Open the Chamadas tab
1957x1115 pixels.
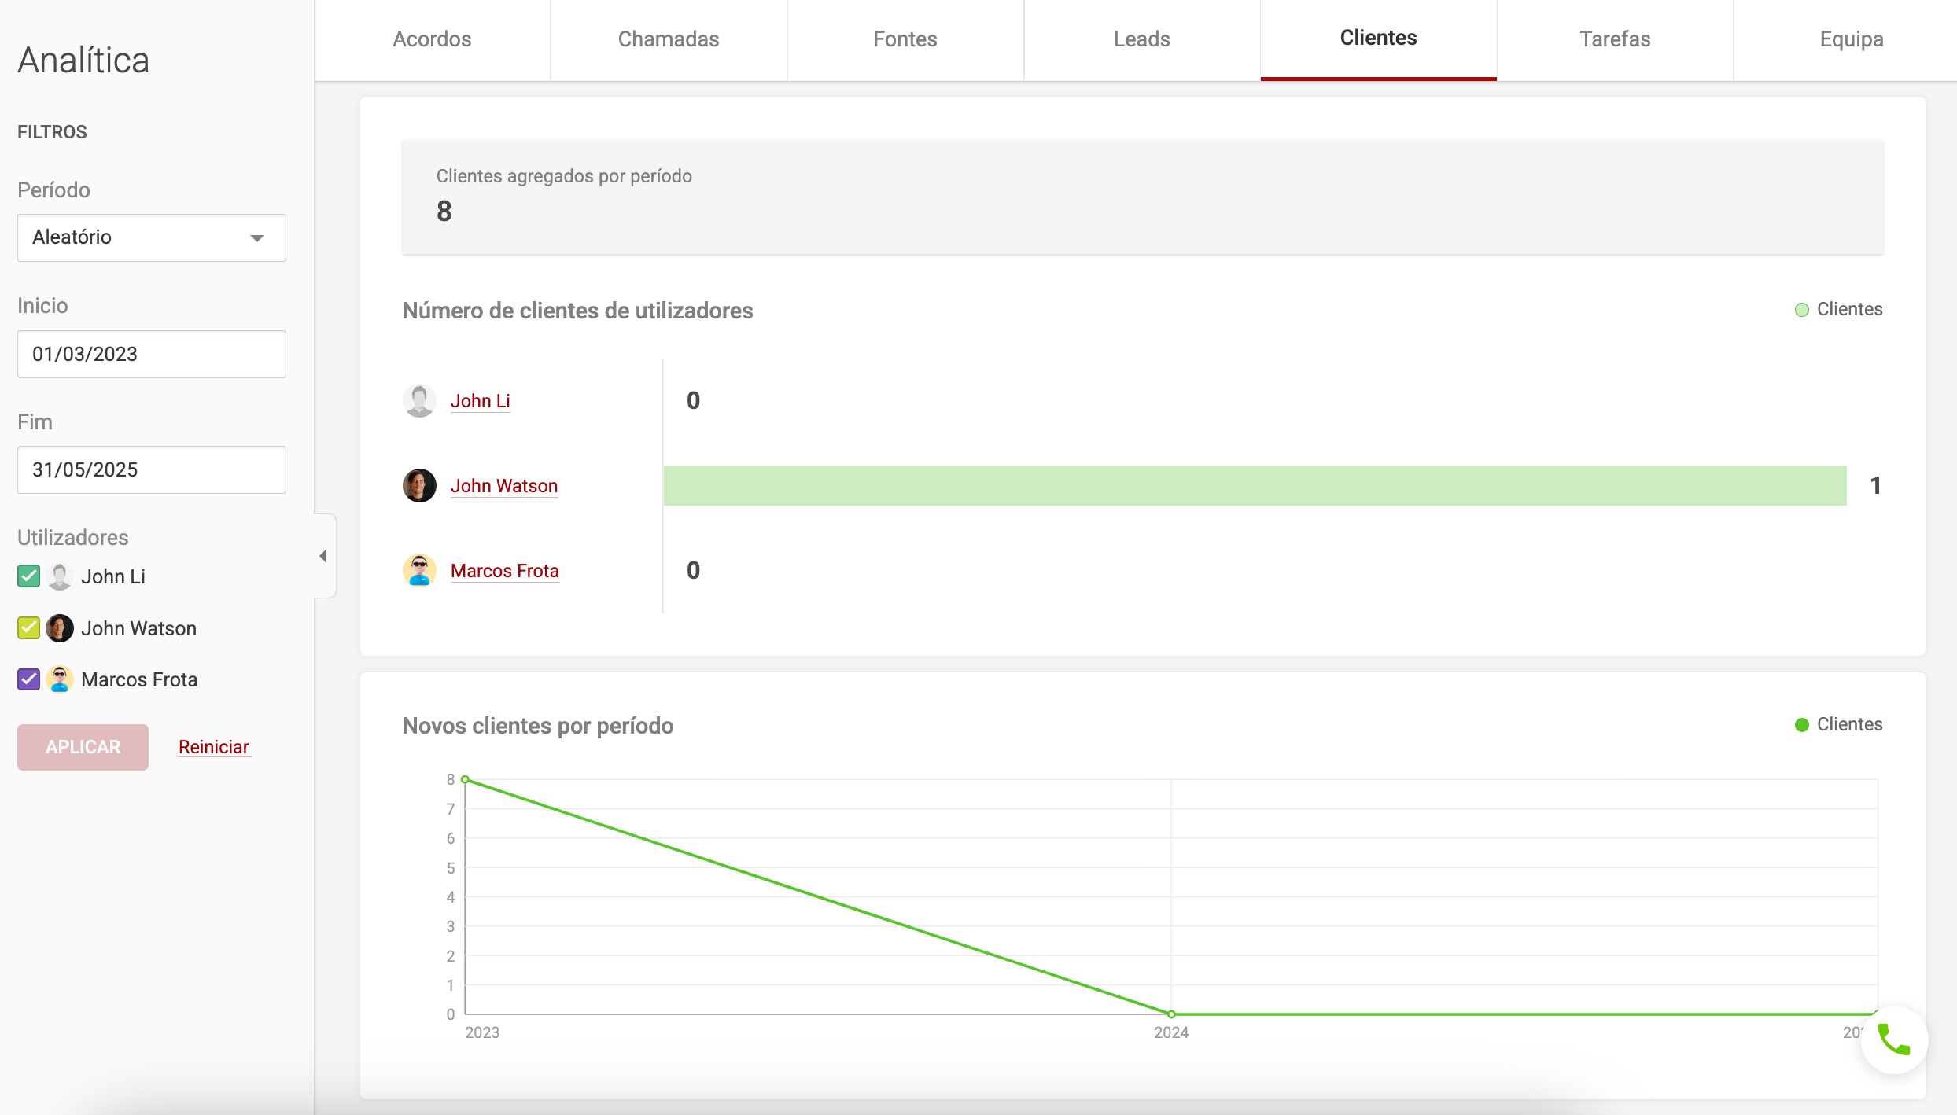coord(668,39)
